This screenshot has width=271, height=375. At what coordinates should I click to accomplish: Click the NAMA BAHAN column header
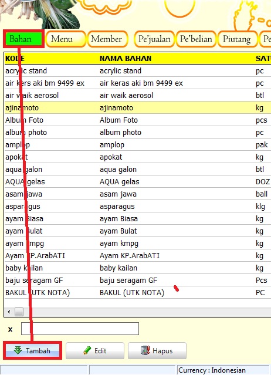click(x=126, y=59)
